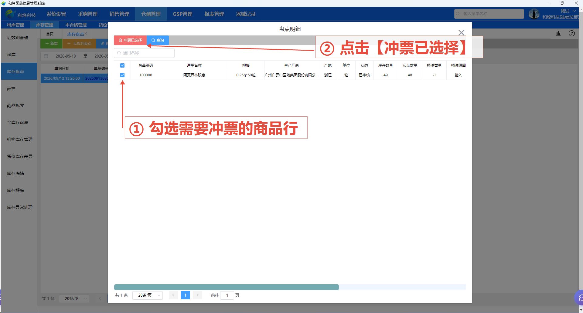
Task: Open the GSP管理 menu
Action: [x=182, y=14]
